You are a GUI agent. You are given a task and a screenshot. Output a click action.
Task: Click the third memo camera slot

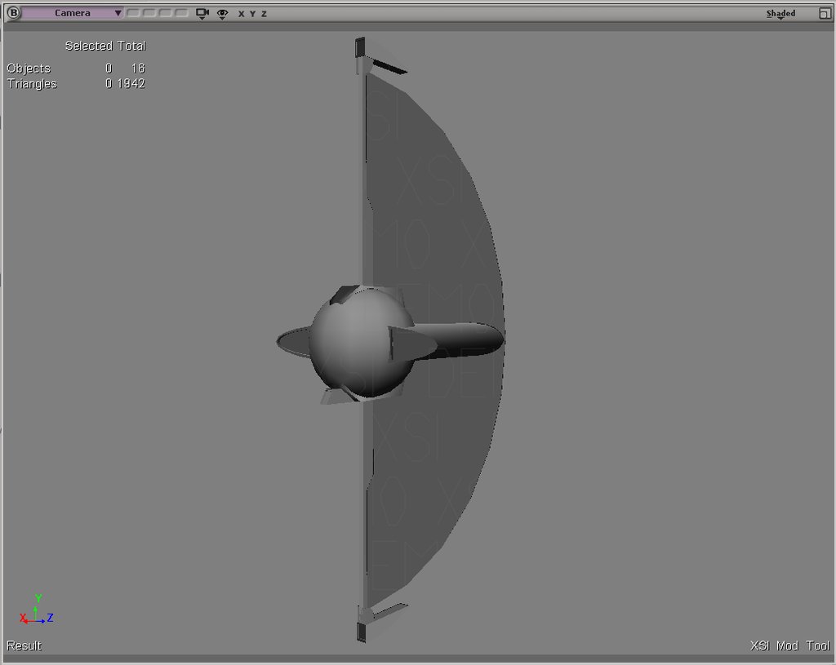point(165,13)
